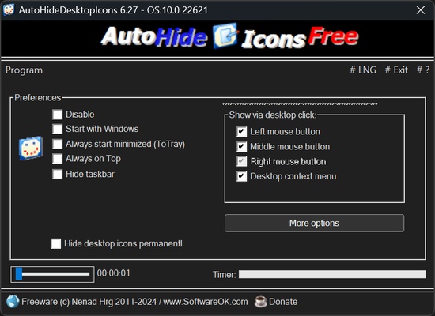
Task: Click the Preferences group label
Action: (37, 98)
